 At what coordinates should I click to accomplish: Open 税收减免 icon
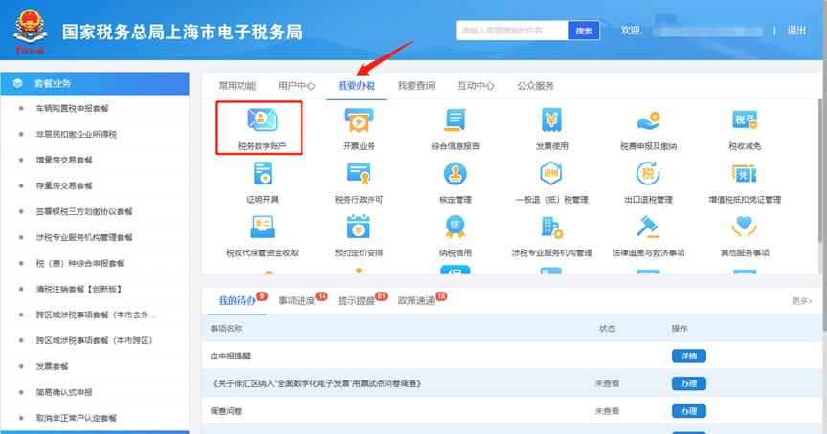pyautogui.click(x=745, y=120)
